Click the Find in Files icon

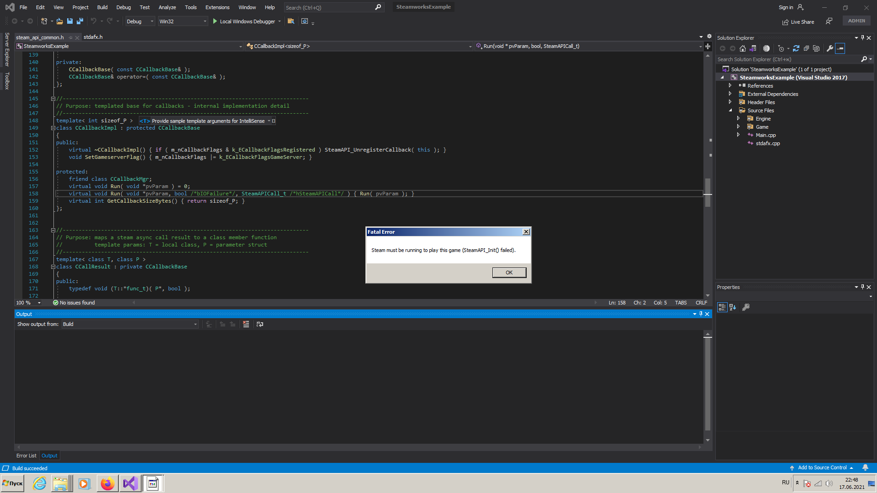291,21
